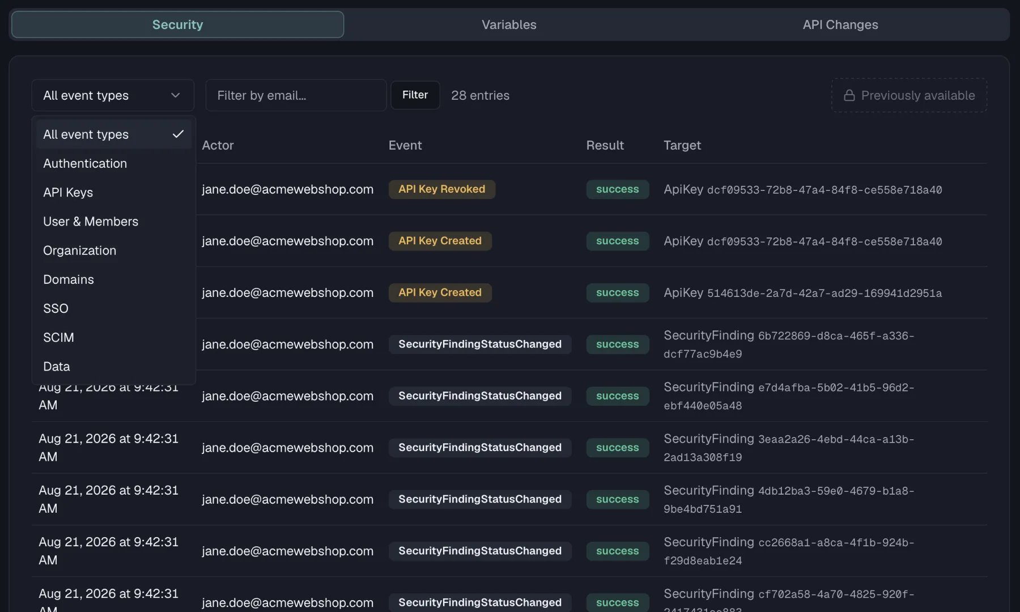The width and height of the screenshot is (1020, 612).
Task: Click SecurityFinding target 6b722869-d8ca-465f-a336
Action: (789, 345)
